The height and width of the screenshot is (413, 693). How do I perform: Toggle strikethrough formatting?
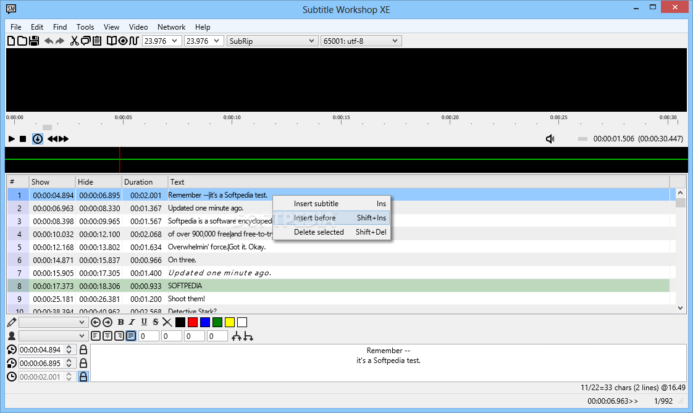(155, 322)
